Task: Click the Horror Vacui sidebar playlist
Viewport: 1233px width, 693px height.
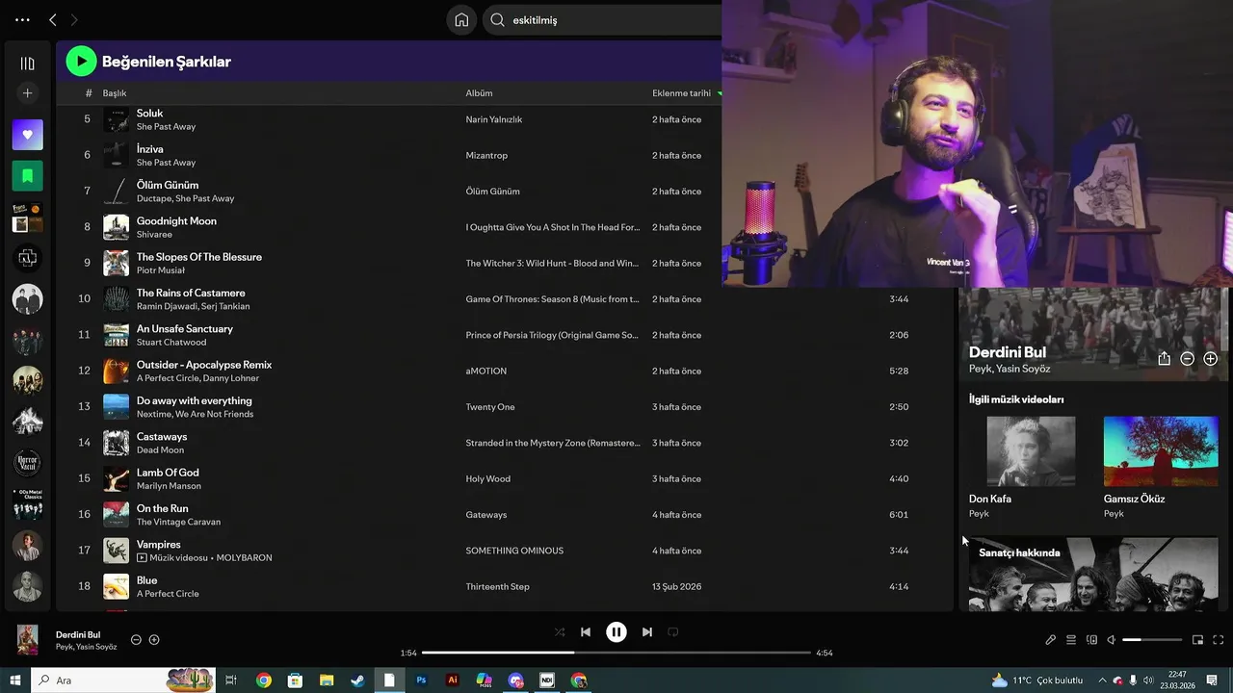Action: click(27, 463)
